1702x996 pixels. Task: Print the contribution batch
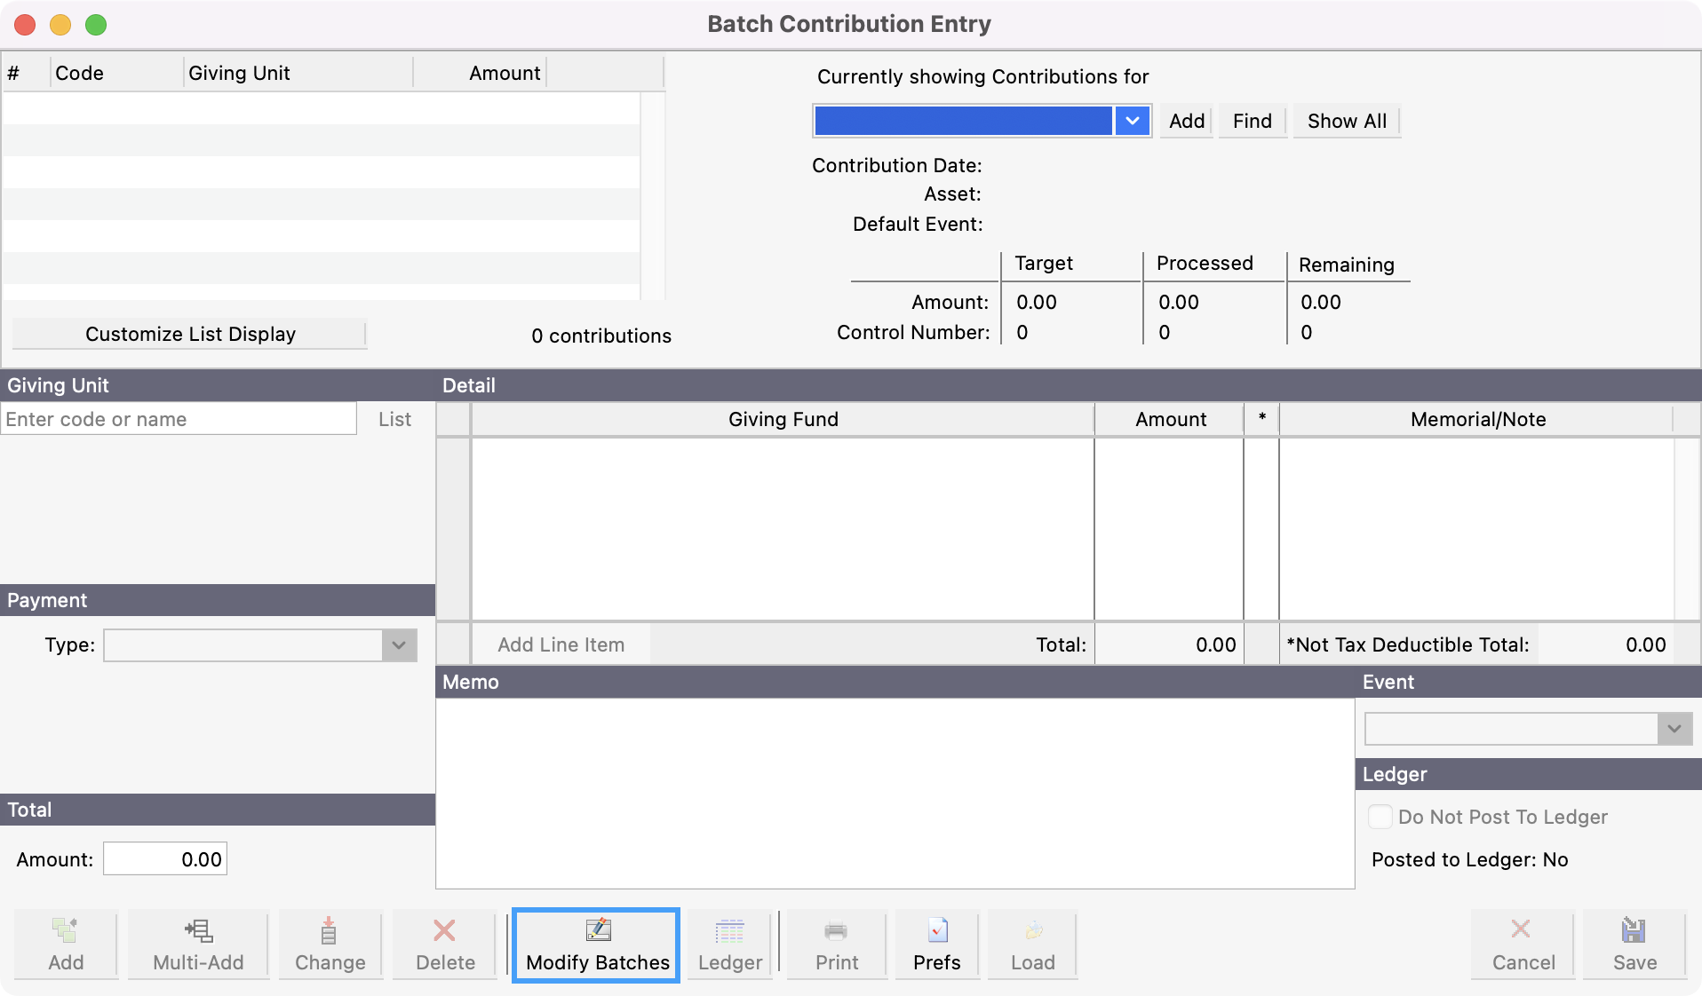pyautogui.click(x=834, y=944)
